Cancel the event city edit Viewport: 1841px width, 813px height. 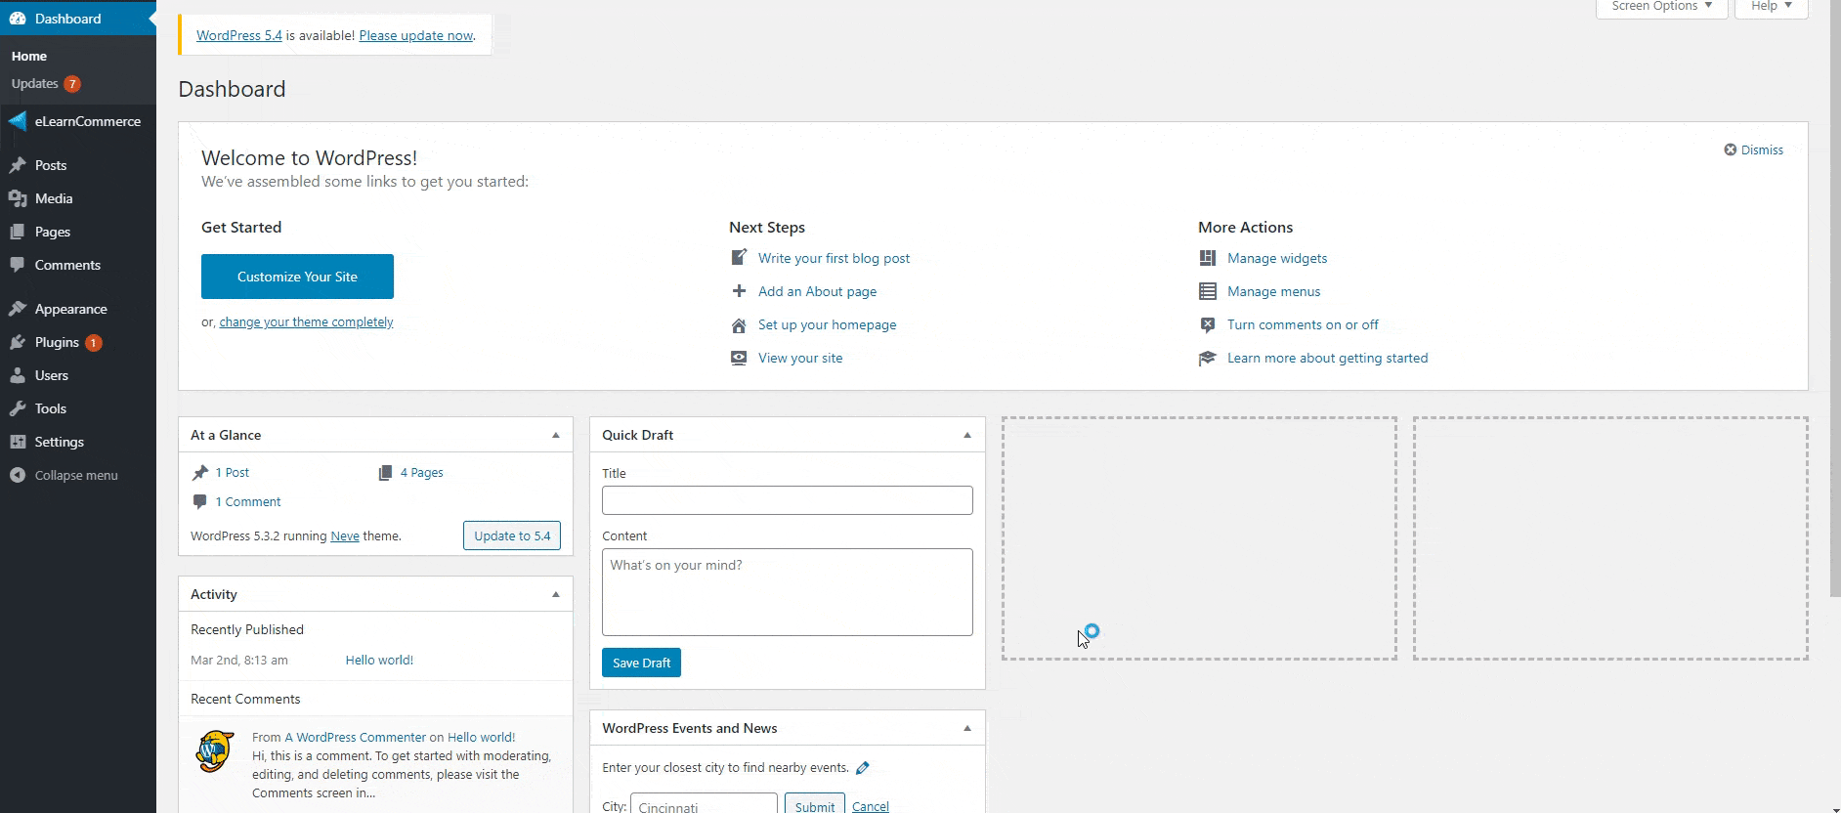[870, 806]
